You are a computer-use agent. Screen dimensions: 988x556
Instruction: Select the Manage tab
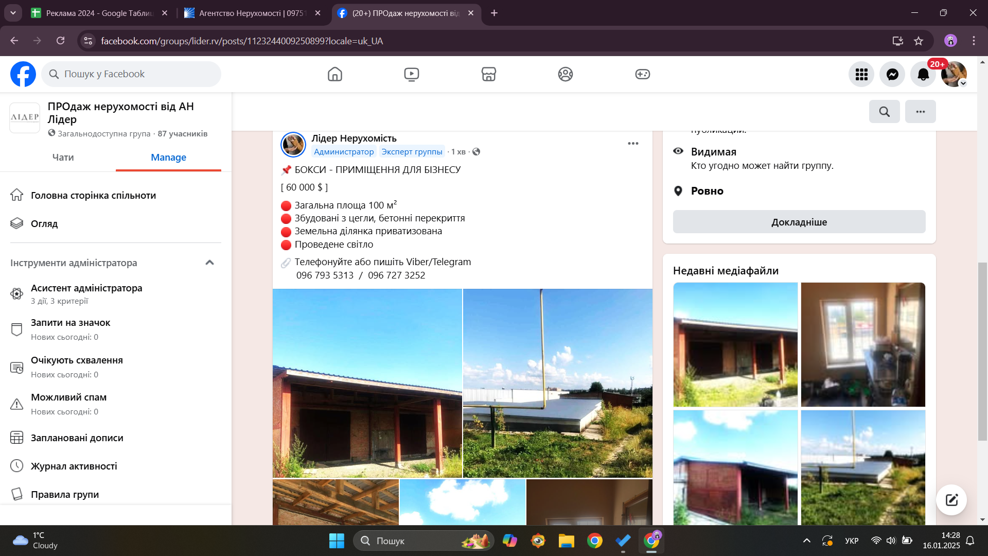[x=168, y=158]
